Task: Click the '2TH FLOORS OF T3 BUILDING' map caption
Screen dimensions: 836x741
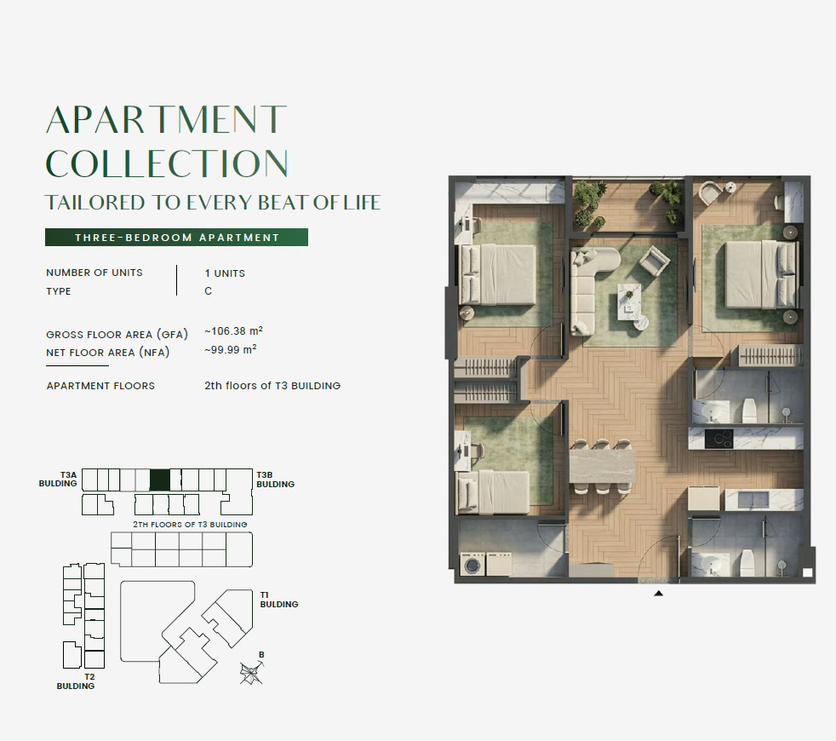Action: coord(191,525)
